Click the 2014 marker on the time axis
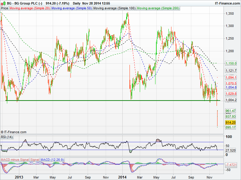241x180 pixels. click(x=122, y=177)
